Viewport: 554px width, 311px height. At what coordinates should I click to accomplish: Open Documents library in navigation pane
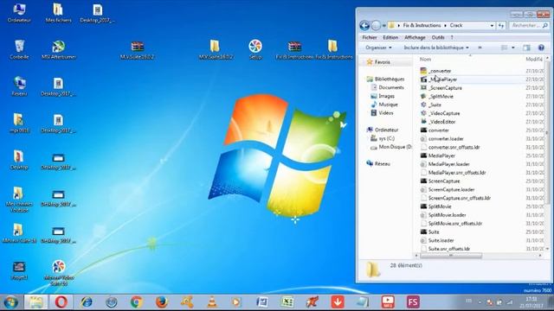390,87
